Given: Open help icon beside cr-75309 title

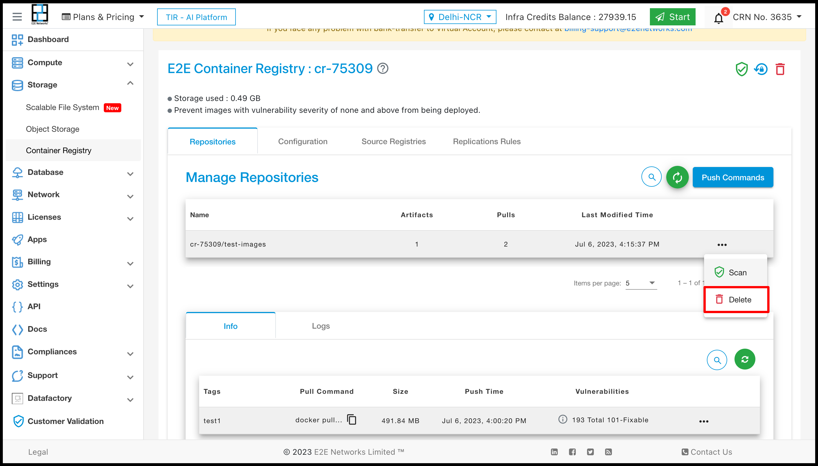Looking at the screenshot, I should [x=382, y=69].
